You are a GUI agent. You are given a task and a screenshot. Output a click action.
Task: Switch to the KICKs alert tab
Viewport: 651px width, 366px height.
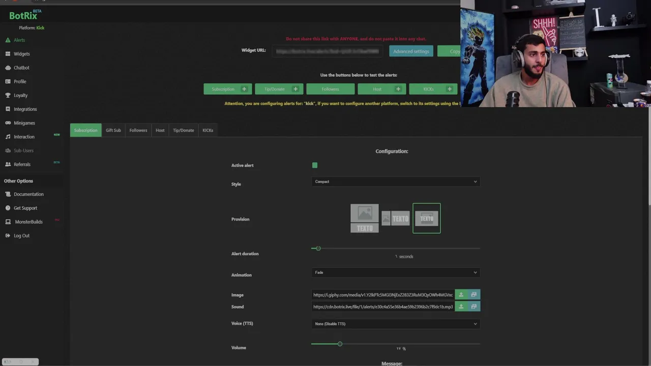point(208,130)
